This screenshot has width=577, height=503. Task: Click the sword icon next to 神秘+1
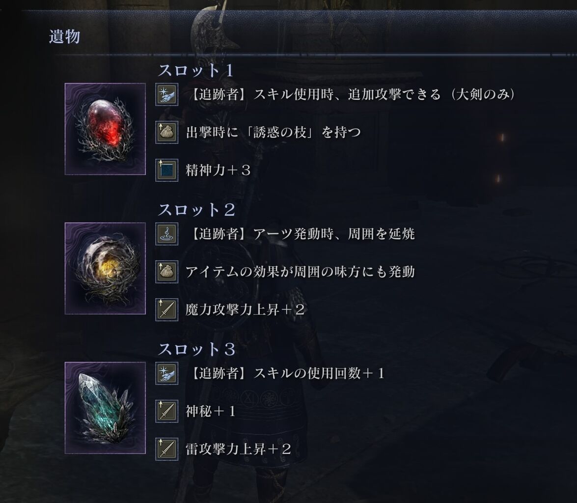click(x=166, y=411)
